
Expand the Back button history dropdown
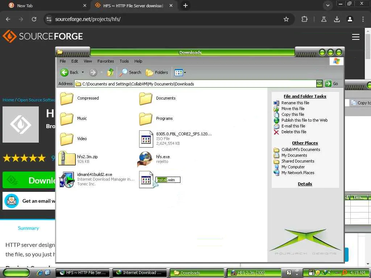tap(83, 72)
